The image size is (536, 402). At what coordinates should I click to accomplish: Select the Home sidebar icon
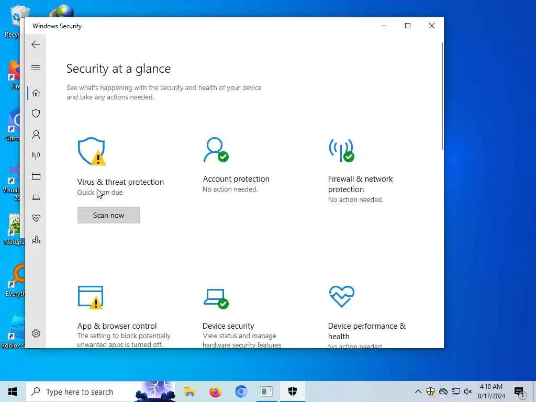36,93
